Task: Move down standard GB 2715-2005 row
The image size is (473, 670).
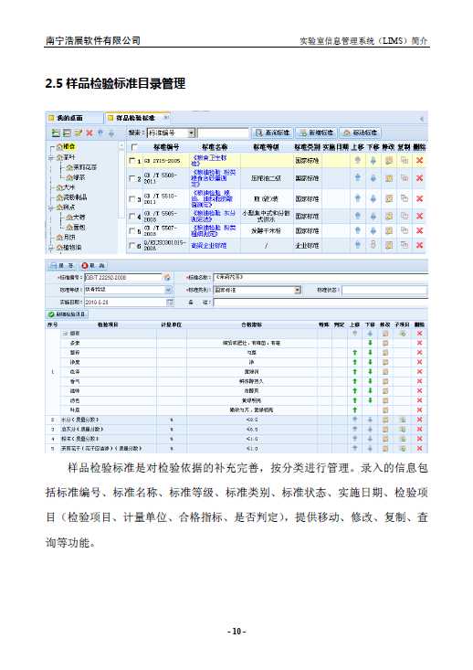Action: click(x=373, y=160)
